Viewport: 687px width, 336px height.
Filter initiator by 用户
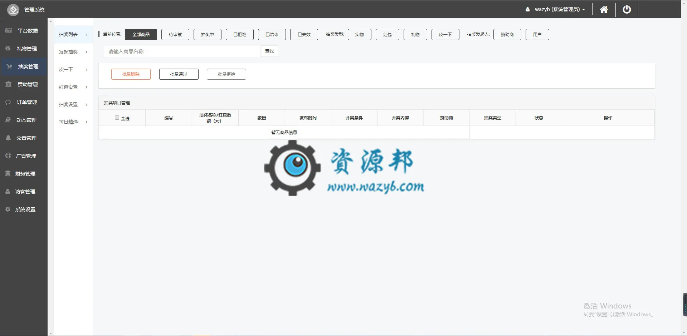click(537, 34)
